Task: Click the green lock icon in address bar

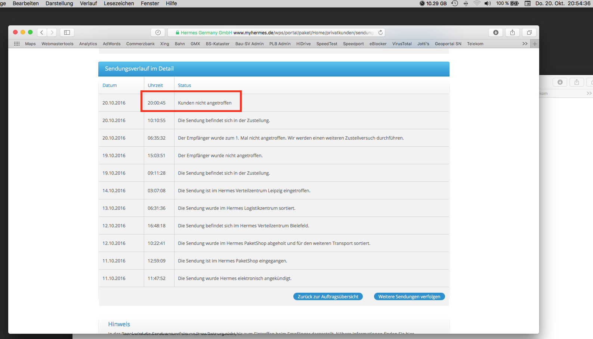Action: pyautogui.click(x=177, y=32)
